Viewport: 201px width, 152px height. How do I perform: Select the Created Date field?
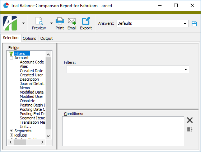coord(32,71)
